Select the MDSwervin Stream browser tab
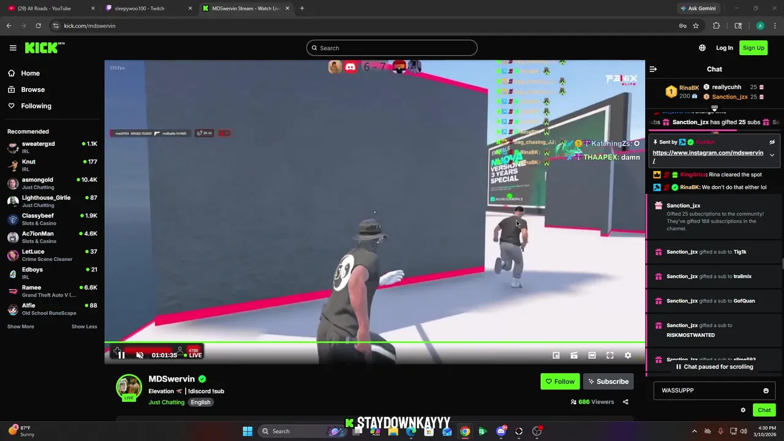Viewport: 784px width, 441px height. [x=246, y=9]
